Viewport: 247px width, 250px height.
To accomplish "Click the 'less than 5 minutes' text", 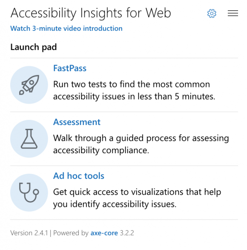I will pyautogui.click(x=176, y=96).
